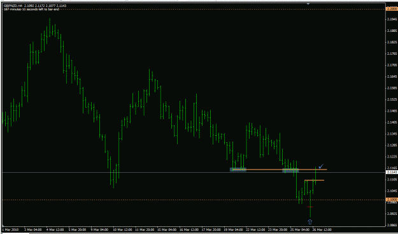Click the orange 2.1000 price label
Viewport: 398px width, 234px height.
pos(392,200)
